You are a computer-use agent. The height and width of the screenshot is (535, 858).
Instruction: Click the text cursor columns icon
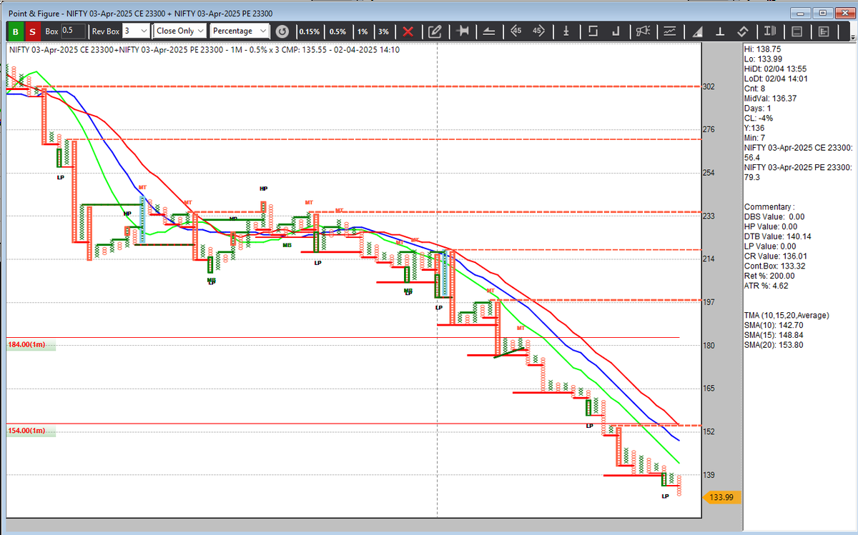[x=770, y=31]
